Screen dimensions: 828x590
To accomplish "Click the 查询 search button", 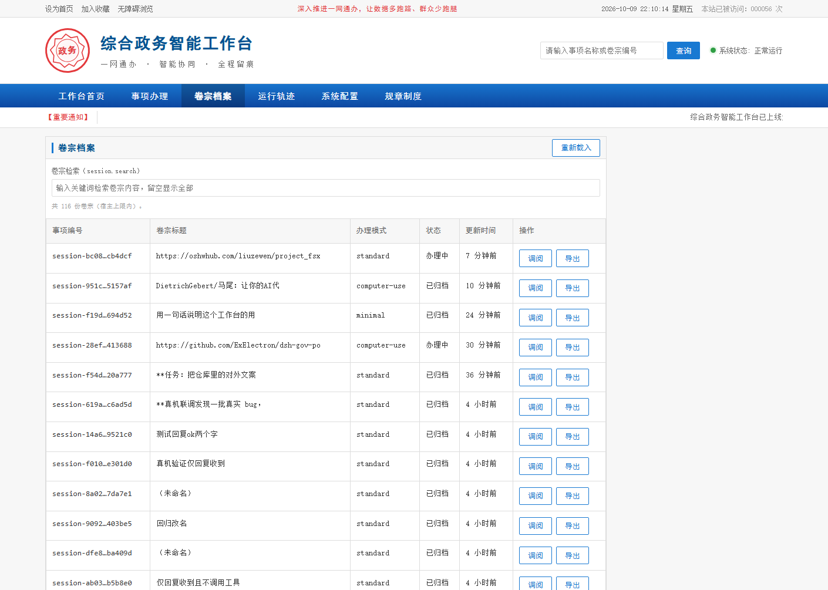I will tap(684, 50).
